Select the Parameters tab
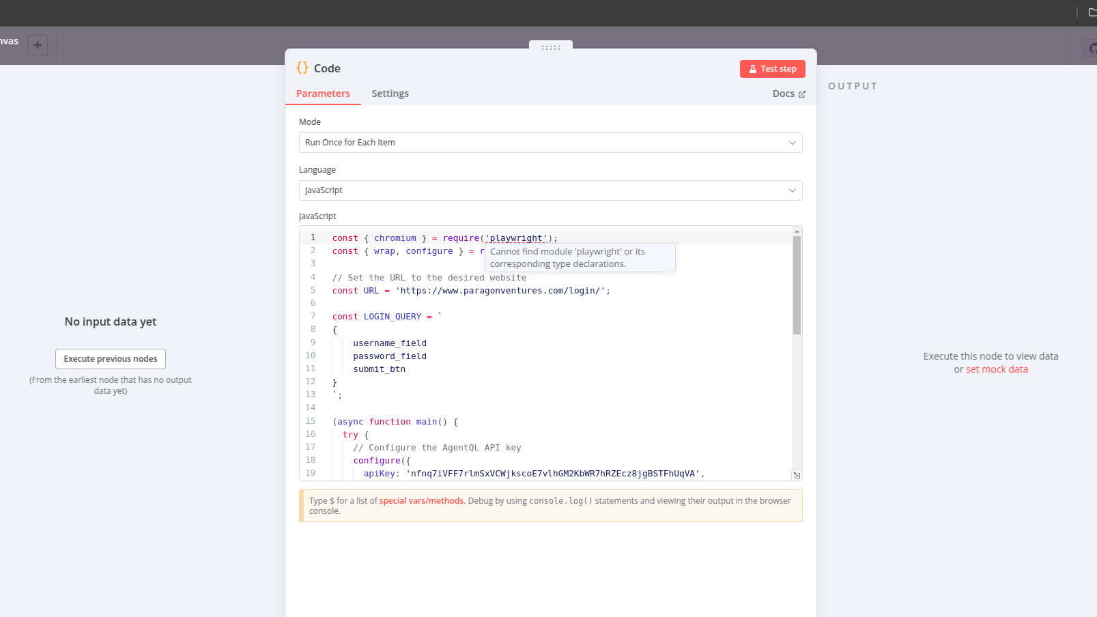This screenshot has height=617, width=1097. click(323, 94)
